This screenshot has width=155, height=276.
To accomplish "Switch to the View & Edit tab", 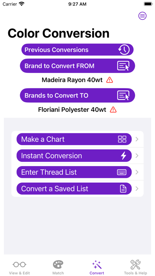I will [x=19, y=267].
